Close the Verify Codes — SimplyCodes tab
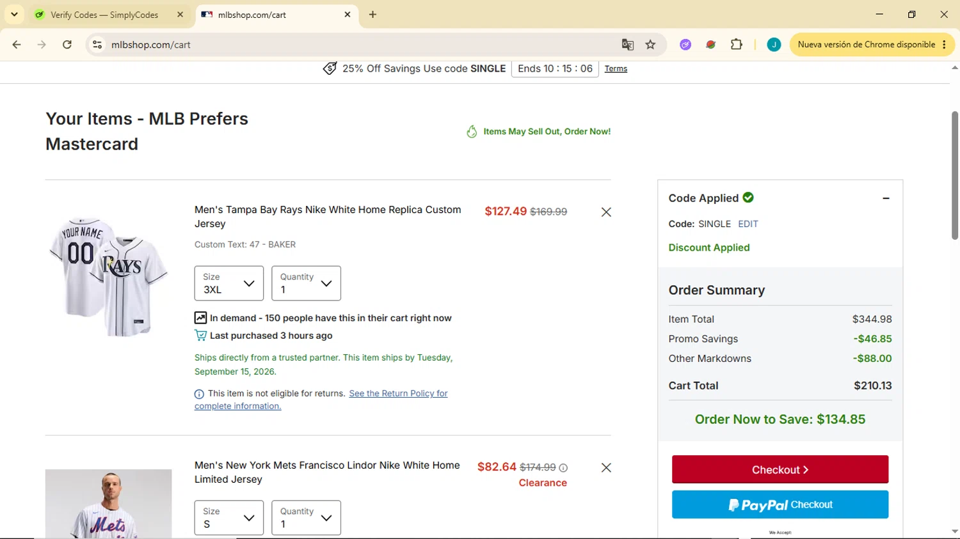Screen dimensions: 960x539 click(x=180, y=14)
